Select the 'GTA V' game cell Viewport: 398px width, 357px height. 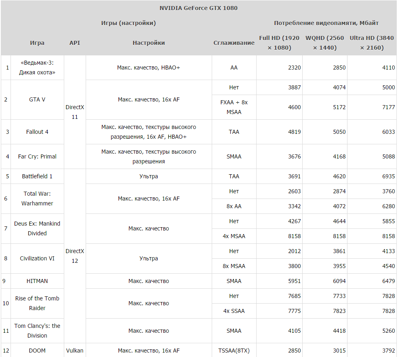[37, 99]
